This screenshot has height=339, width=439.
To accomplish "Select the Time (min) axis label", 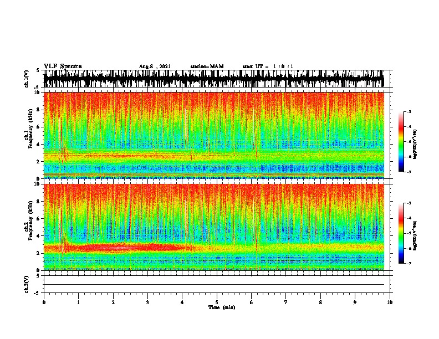I will tap(222, 307).
